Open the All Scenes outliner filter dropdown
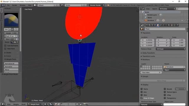Image resolution: width=189 pixels, height=106 pixels. [167, 9]
